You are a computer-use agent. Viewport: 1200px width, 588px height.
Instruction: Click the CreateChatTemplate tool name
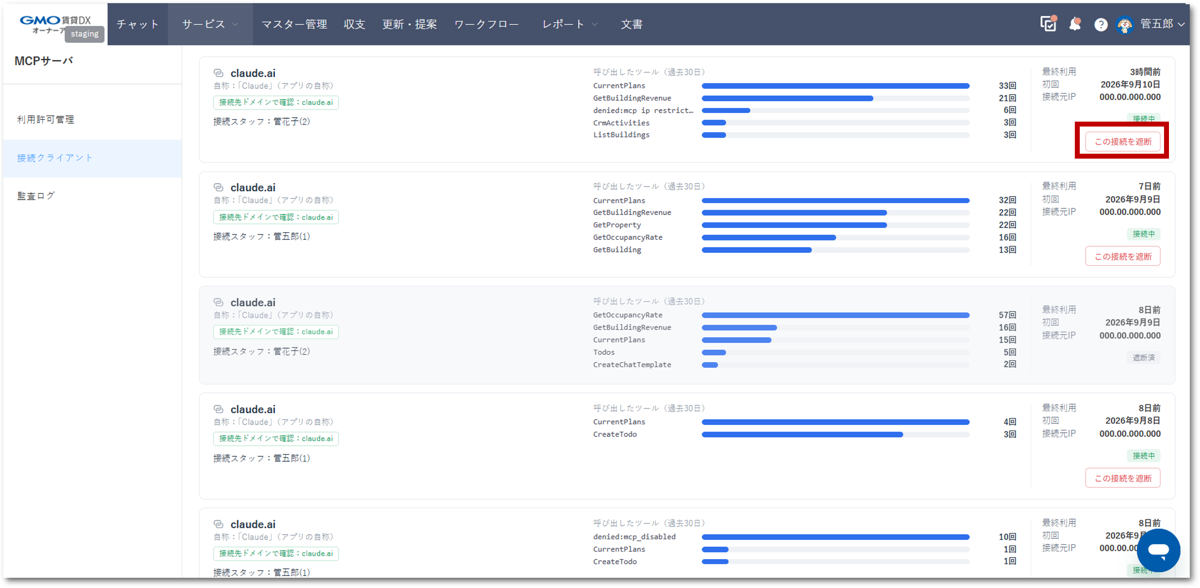632,365
